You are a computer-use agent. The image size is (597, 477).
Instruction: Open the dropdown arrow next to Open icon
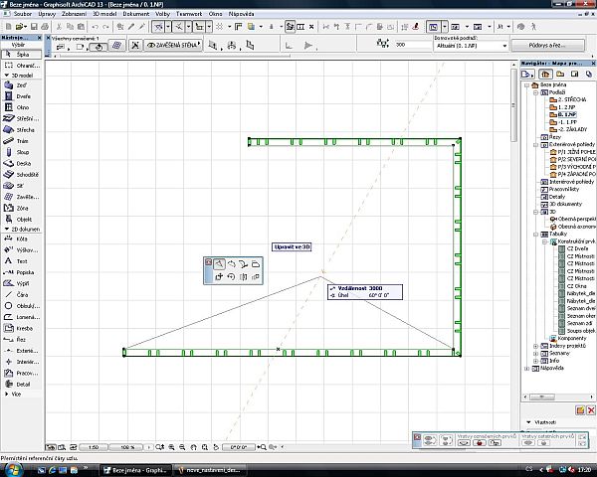point(26,27)
